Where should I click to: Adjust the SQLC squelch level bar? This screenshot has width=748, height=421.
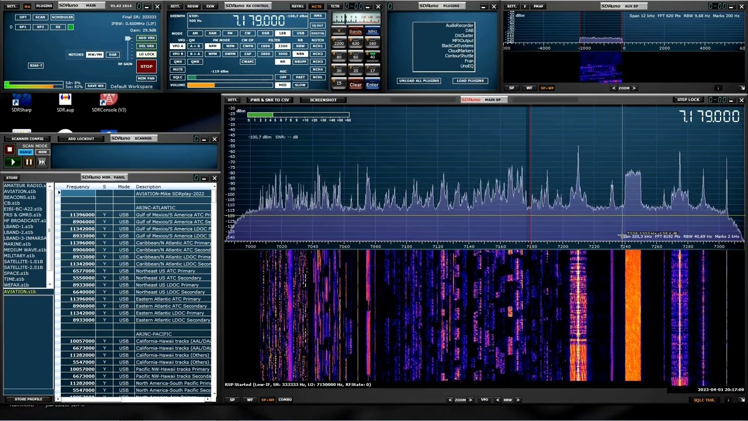pyautogui.click(x=230, y=77)
